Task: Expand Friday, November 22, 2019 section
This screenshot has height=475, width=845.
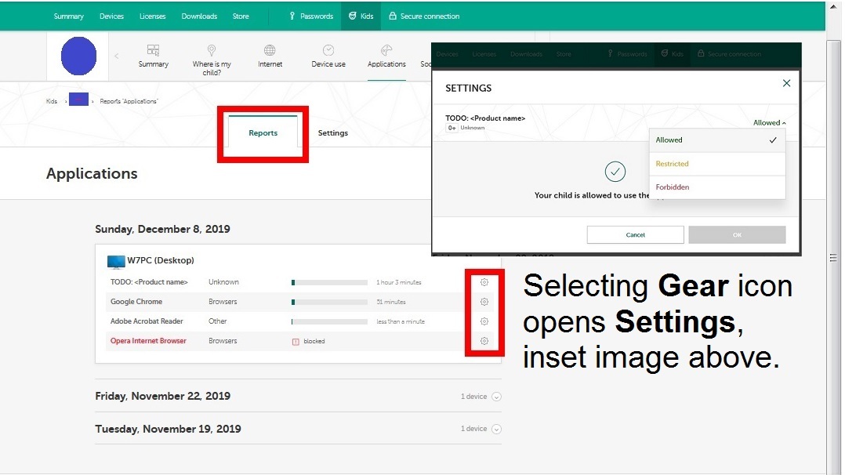Action: [x=496, y=397]
